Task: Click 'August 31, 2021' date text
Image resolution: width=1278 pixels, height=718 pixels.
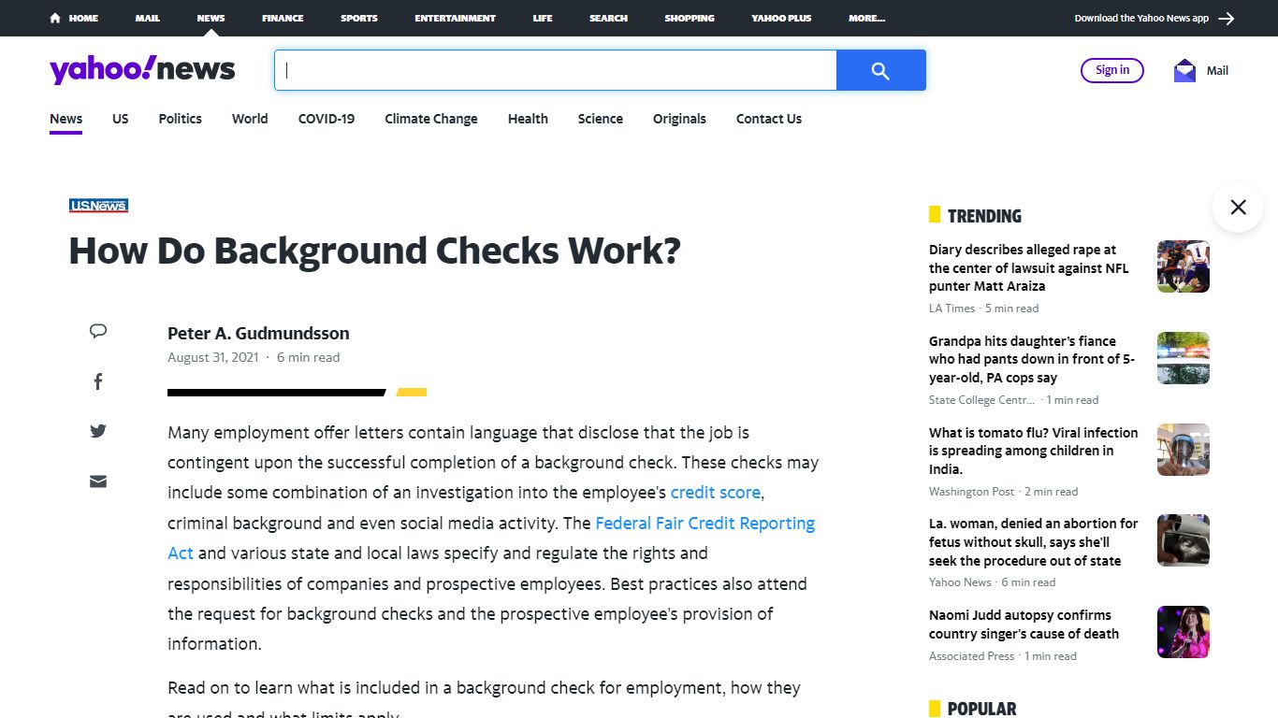Action: tap(213, 357)
